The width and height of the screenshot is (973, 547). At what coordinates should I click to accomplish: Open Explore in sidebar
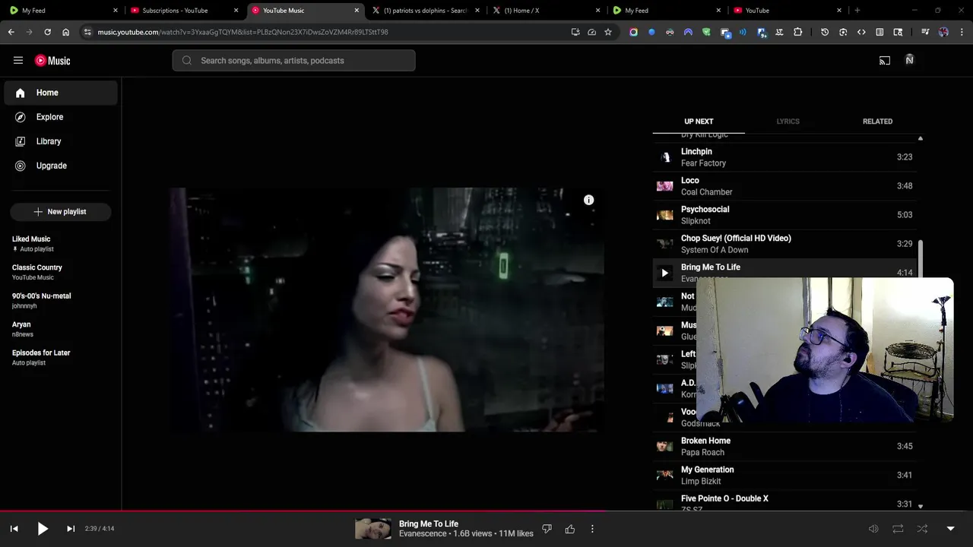61,117
